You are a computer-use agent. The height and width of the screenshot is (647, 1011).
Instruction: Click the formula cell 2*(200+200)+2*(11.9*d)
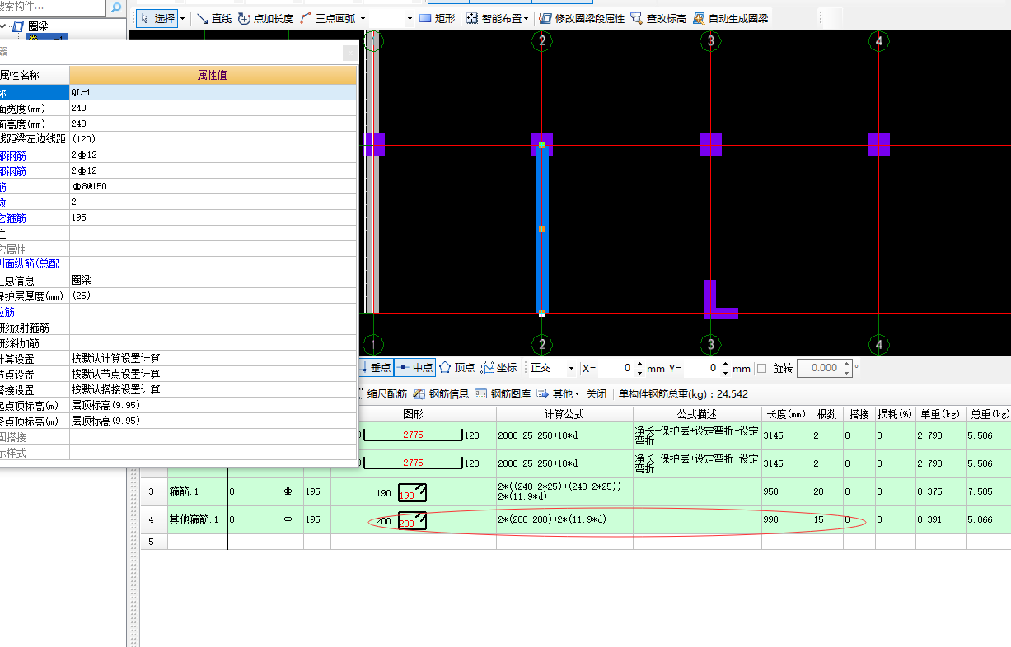(x=564, y=520)
